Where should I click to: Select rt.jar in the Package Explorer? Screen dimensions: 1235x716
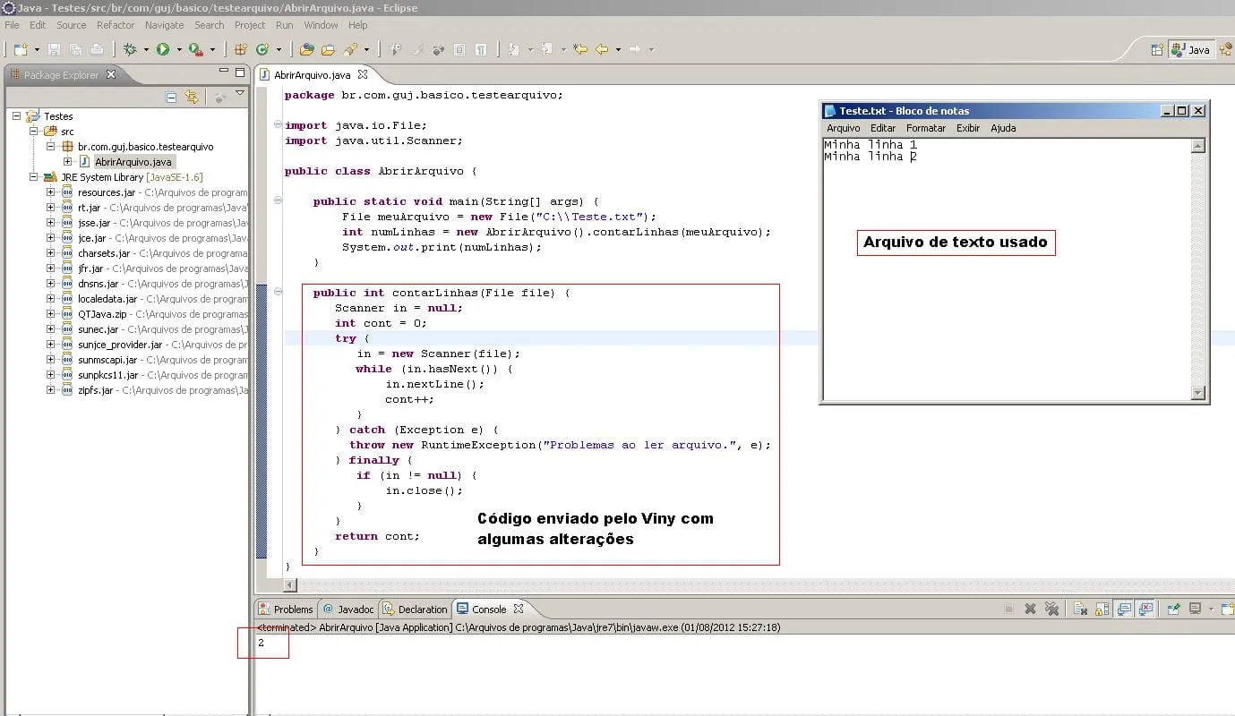point(89,208)
